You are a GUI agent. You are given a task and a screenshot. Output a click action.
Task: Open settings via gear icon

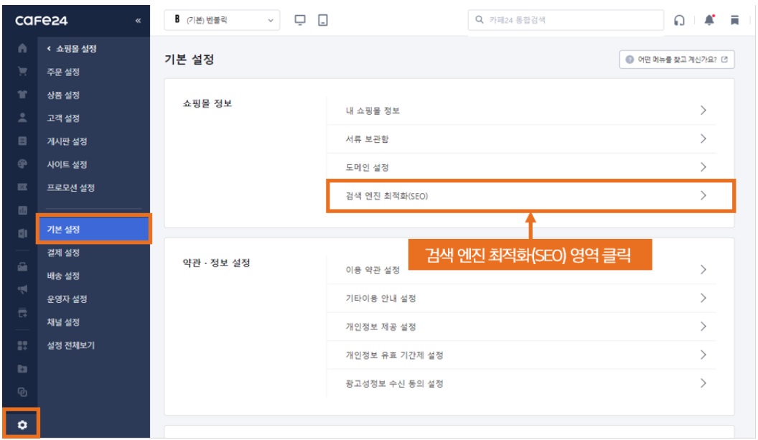(22, 425)
